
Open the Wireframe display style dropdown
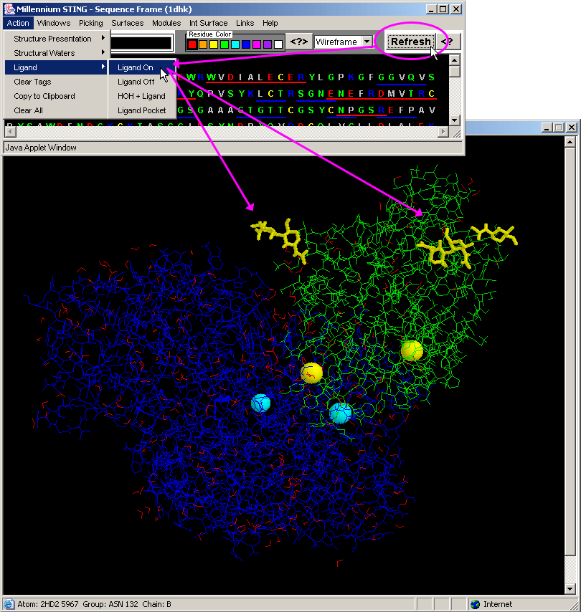pyautogui.click(x=367, y=42)
